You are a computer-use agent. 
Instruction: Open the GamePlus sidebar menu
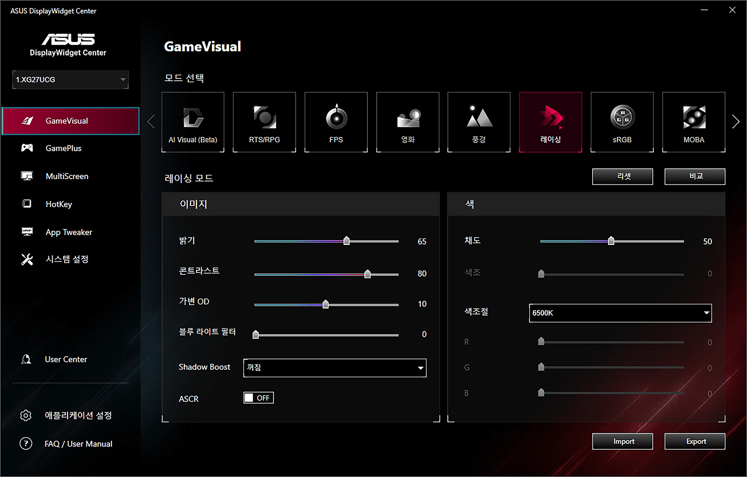[x=63, y=148]
